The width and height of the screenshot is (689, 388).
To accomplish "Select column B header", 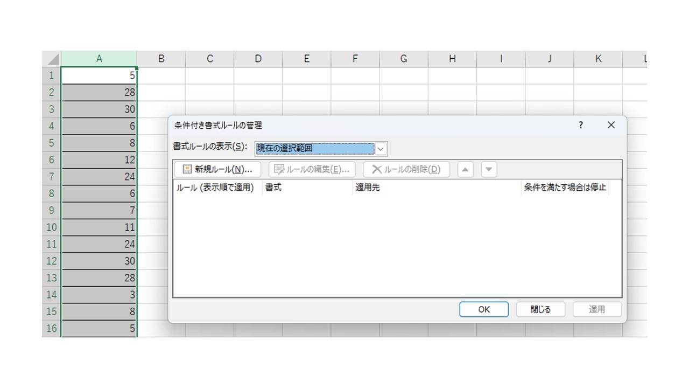I will [x=161, y=59].
